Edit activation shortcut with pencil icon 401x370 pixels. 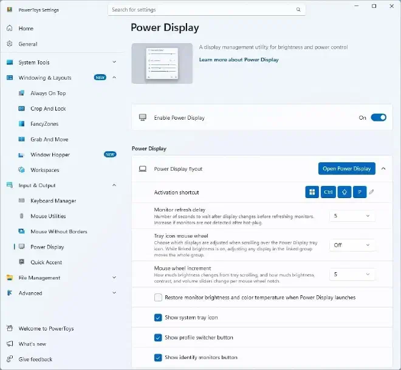(372, 192)
